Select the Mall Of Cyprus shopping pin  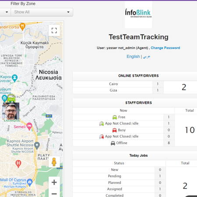30,183
